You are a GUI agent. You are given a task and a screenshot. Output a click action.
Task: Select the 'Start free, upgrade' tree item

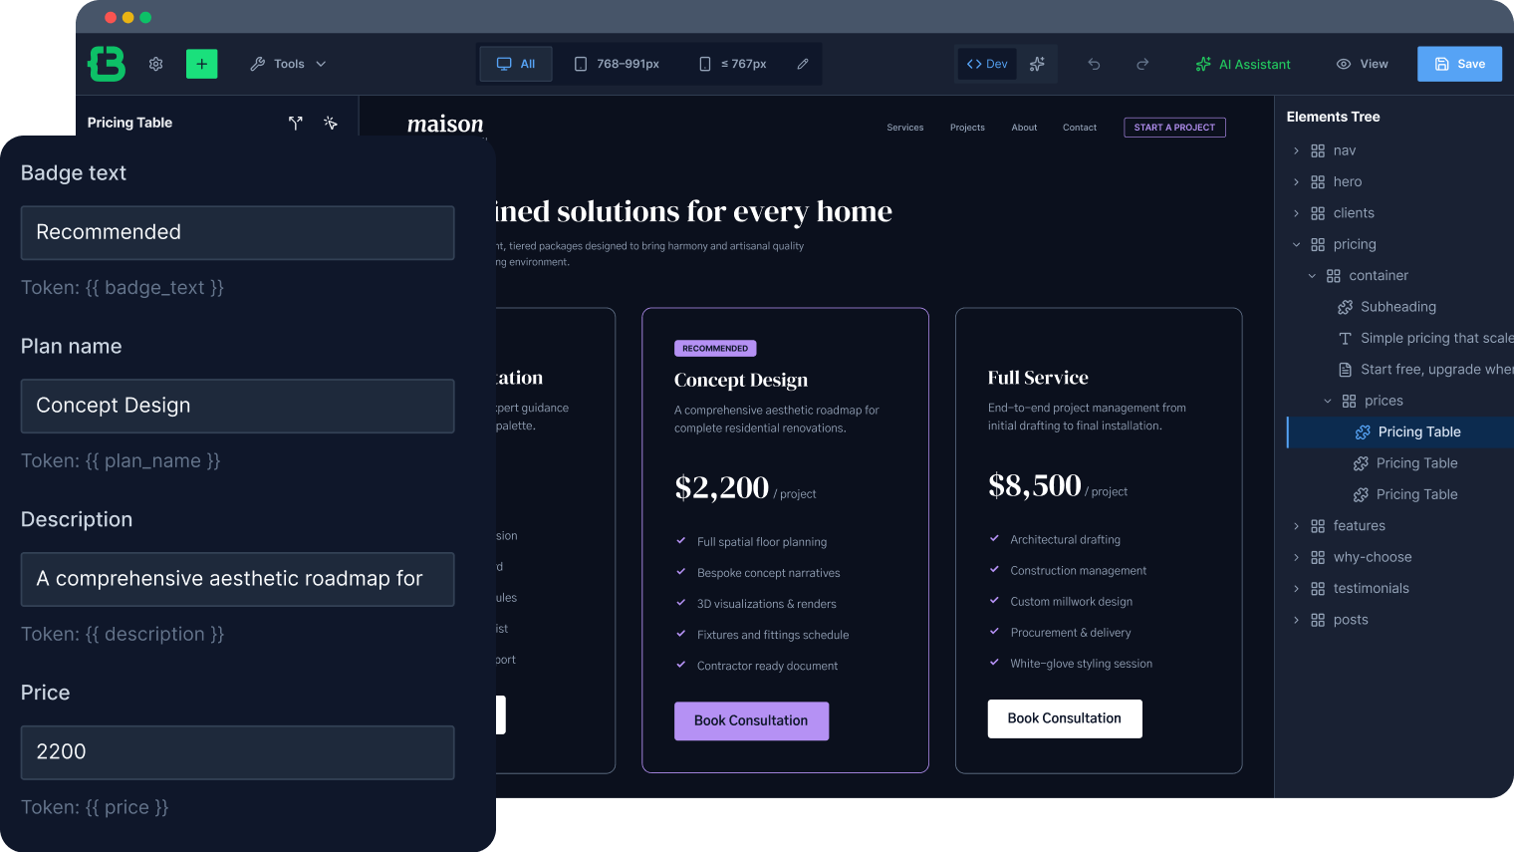pyautogui.click(x=1436, y=370)
